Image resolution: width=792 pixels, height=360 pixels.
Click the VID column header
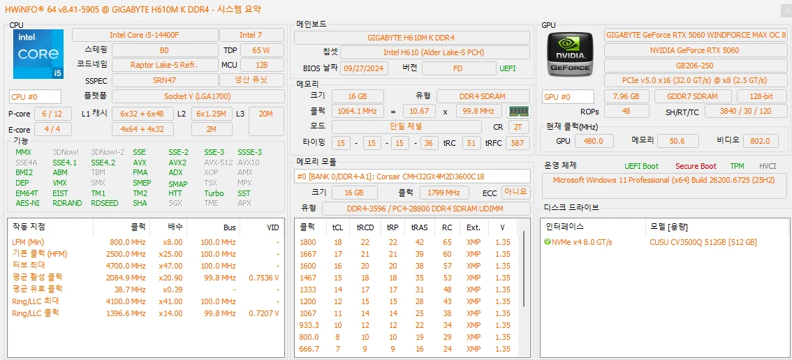click(x=261, y=227)
